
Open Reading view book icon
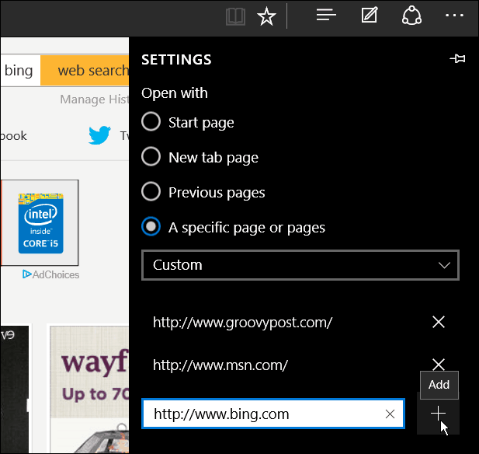click(235, 16)
